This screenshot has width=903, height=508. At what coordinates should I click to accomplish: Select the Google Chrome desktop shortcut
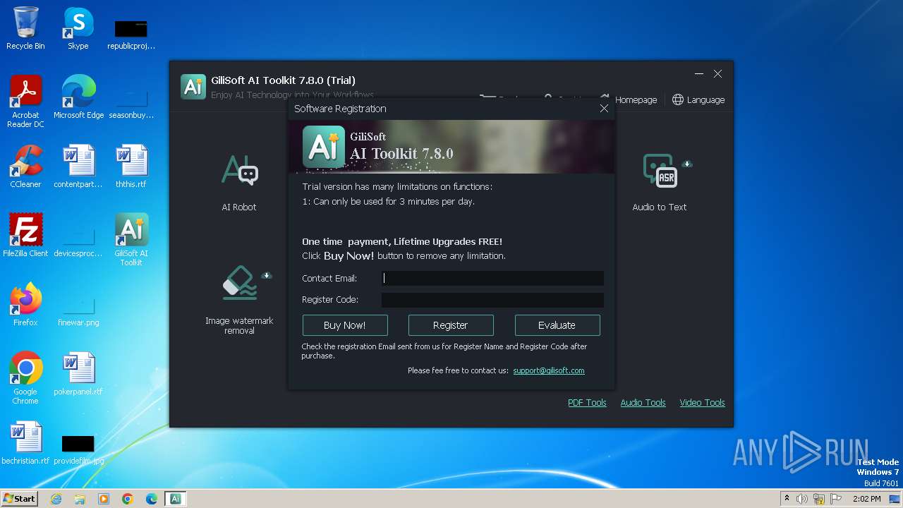[x=25, y=378]
